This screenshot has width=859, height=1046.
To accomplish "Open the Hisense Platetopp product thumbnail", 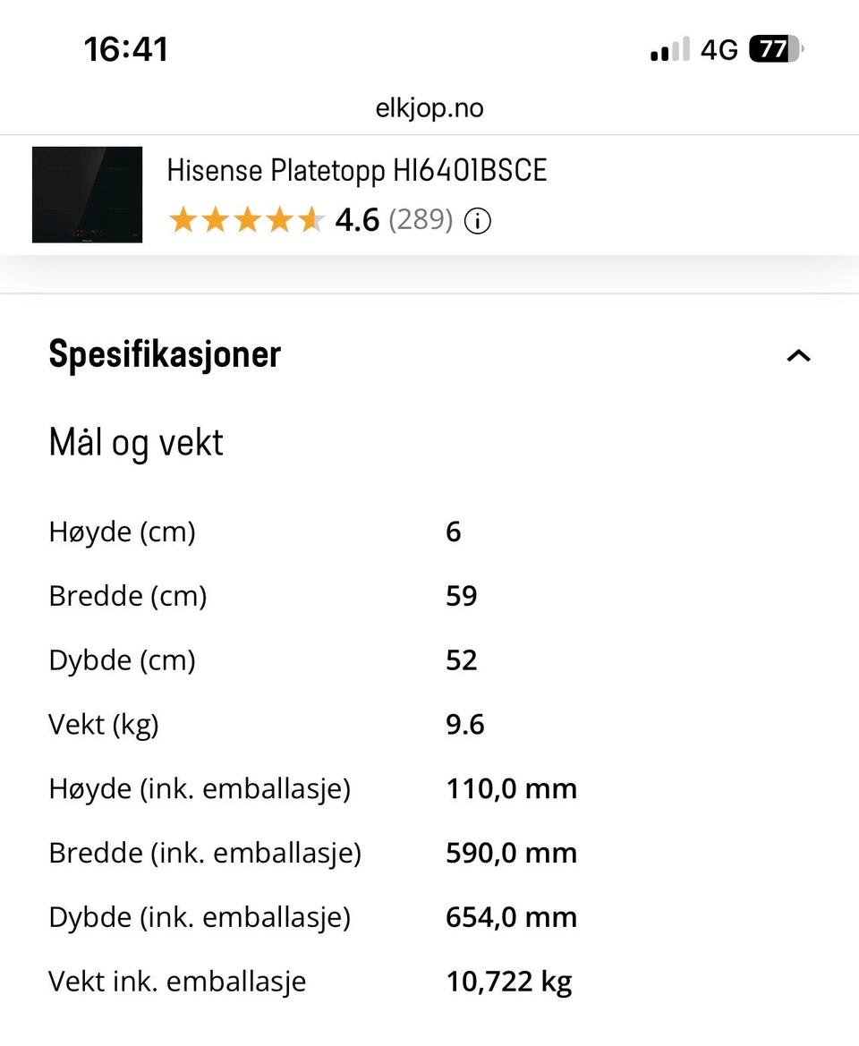I will point(87,194).
